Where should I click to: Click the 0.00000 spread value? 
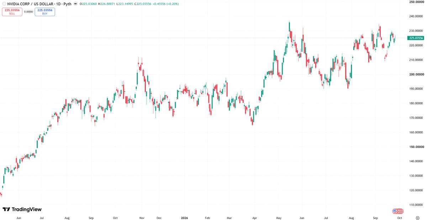point(28,12)
